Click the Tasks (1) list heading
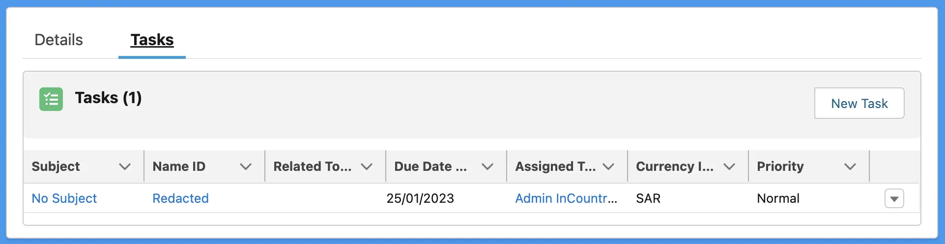Screen dimensions: 945x244 coord(108,98)
